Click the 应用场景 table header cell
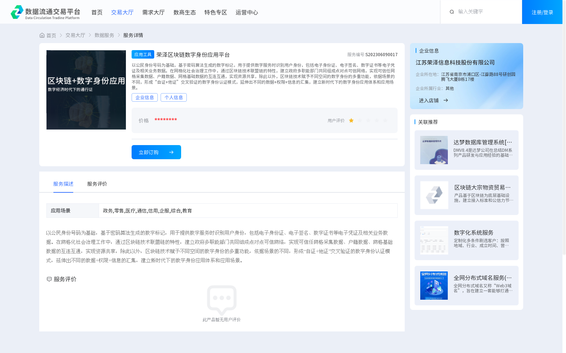 tap(73, 211)
